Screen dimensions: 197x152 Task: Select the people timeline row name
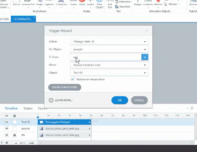tap(26, 128)
